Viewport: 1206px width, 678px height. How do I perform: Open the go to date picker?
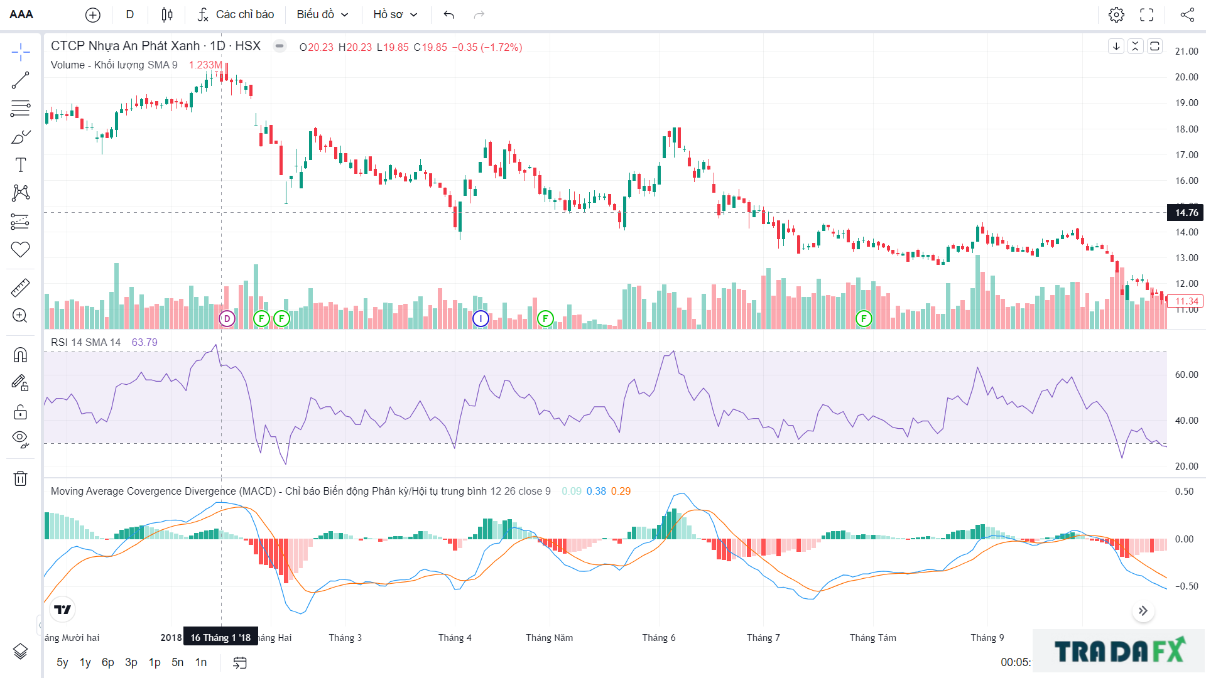click(x=240, y=662)
